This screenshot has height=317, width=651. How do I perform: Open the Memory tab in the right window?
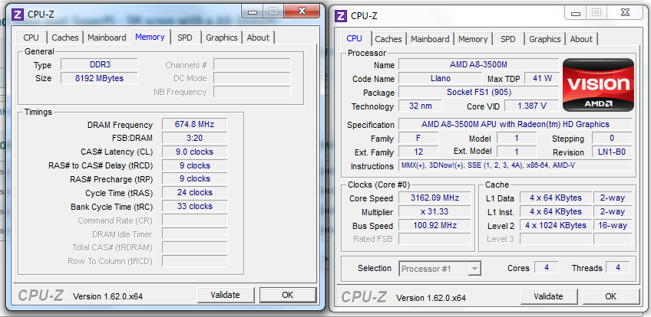(473, 39)
